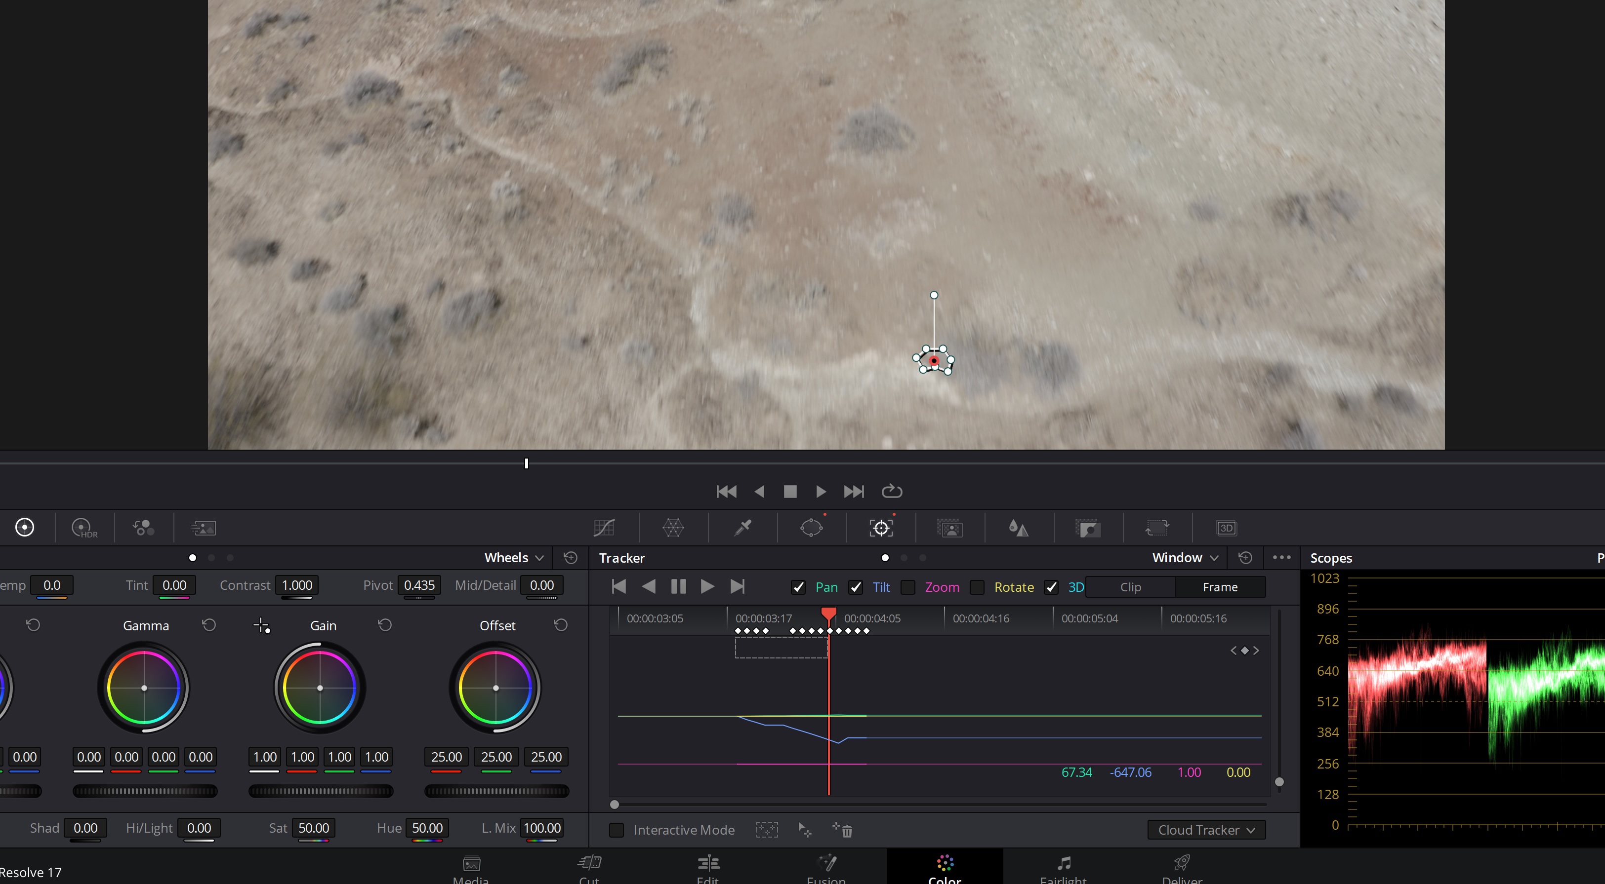The height and width of the screenshot is (884, 1605).
Task: Go to the Cut page
Action: point(589,870)
